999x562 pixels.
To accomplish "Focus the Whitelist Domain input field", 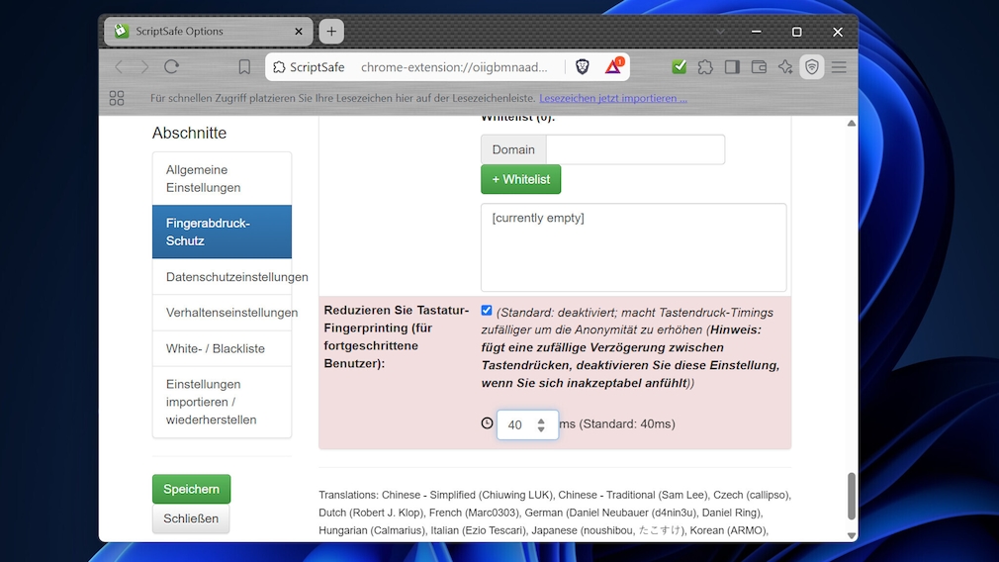I will point(635,149).
